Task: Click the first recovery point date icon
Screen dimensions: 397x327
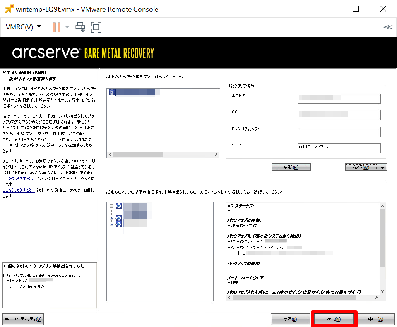Action: (119, 206)
